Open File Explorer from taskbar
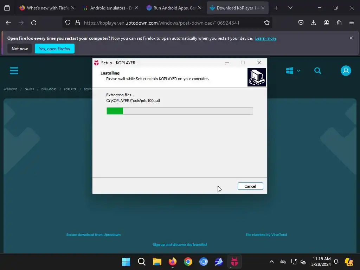Viewport: 360px width, 270px height. click(x=157, y=262)
